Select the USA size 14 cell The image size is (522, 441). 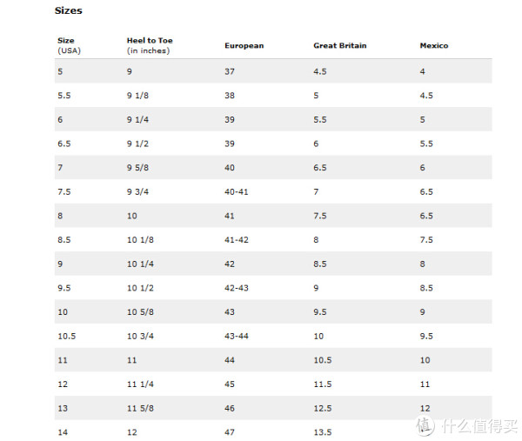(x=63, y=432)
